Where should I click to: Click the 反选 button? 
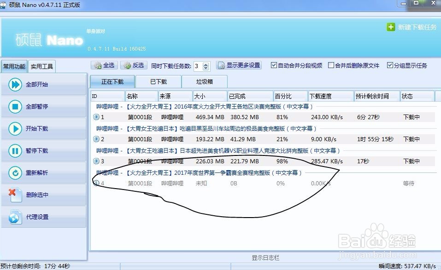[x=134, y=65]
